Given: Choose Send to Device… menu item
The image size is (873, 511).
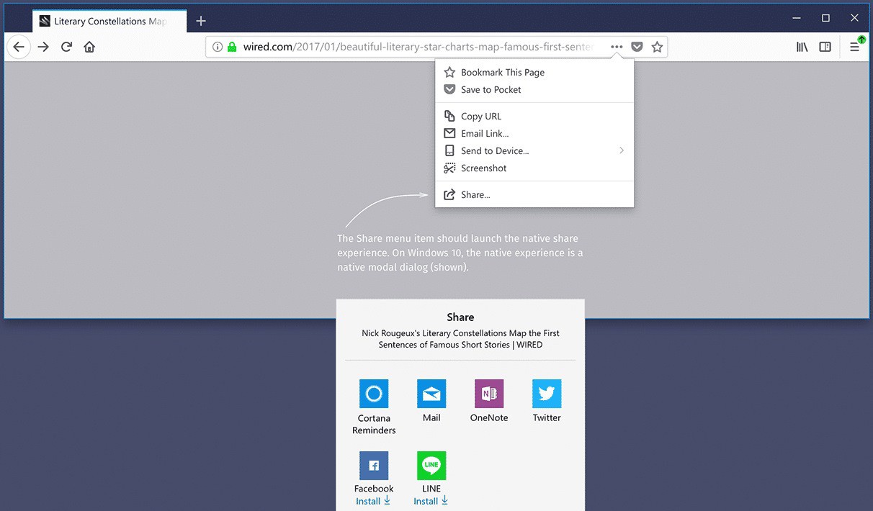Looking at the screenshot, I should coord(534,150).
